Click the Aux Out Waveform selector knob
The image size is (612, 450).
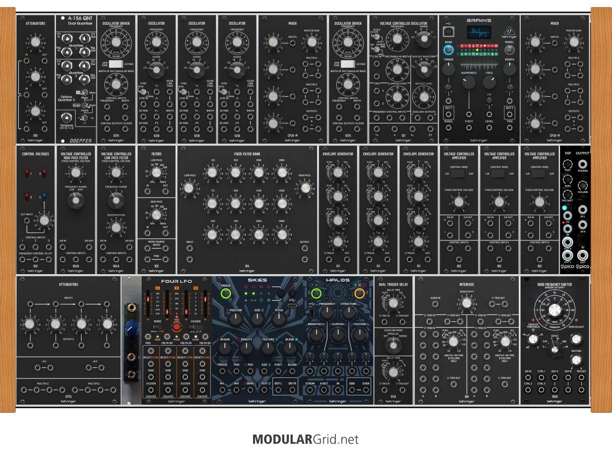click(x=424, y=70)
